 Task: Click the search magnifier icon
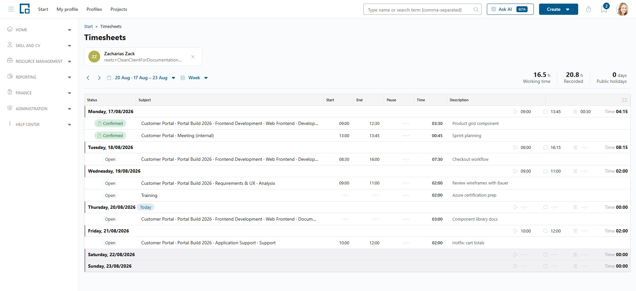click(x=476, y=10)
